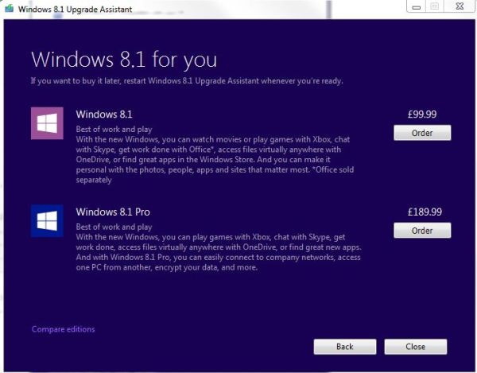Viewport: 477px width, 373px height.
Task: Click the 'Windows 8.1 Upgrade Assistant' window title
Action: [x=75, y=9]
